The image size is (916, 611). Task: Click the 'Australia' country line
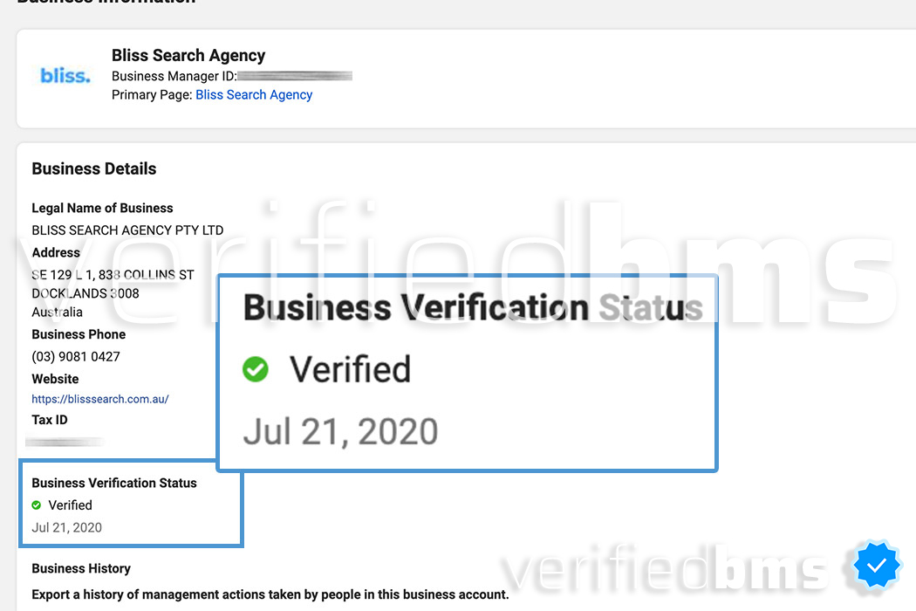(x=57, y=312)
